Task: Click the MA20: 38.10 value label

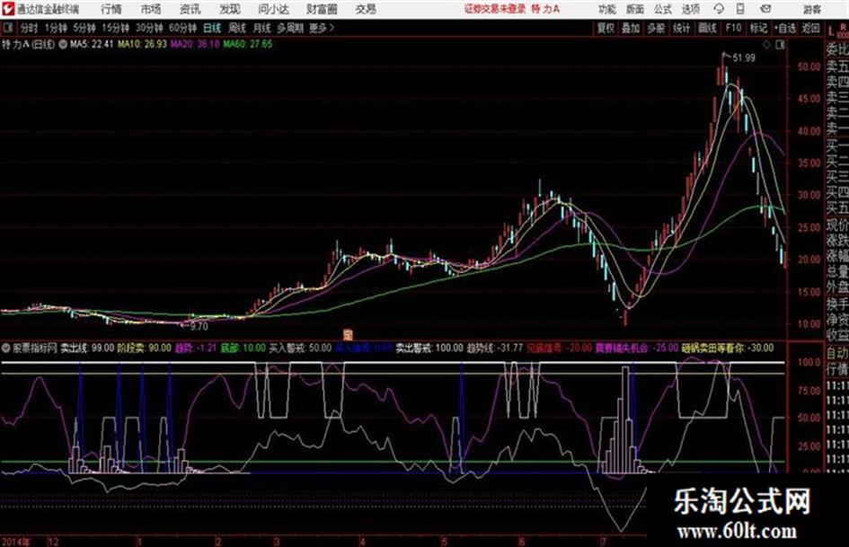Action: point(195,44)
